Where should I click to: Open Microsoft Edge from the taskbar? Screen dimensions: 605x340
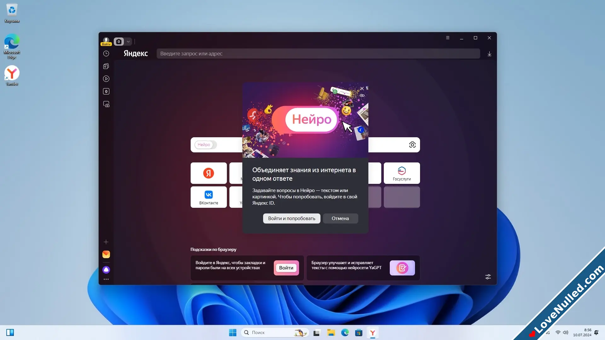(345, 332)
